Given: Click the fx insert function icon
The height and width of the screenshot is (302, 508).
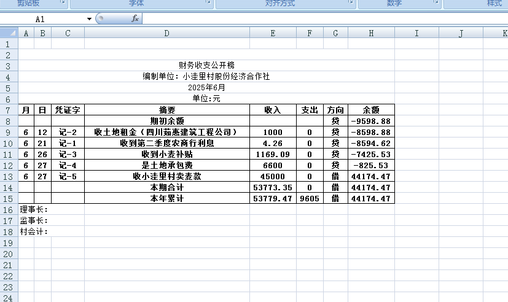Looking at the screenshot, I should coord(135,19).
